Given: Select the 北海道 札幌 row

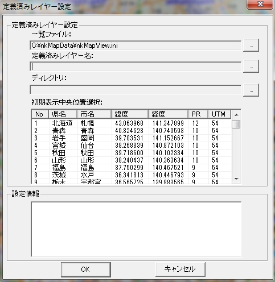Looking at the screenshot, I should pyautogui.click(x=132, y=123).
